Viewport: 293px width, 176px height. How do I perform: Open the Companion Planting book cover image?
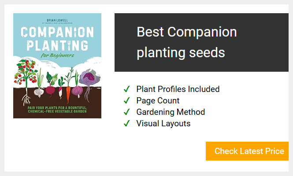[57, 66]
